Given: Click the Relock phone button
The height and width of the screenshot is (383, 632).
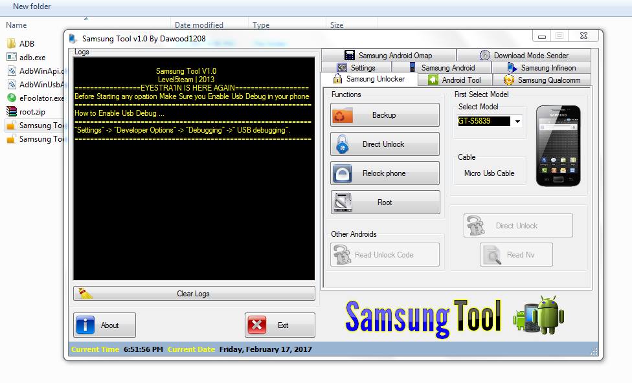Looking at the screenshot, I should pos(385,173).
